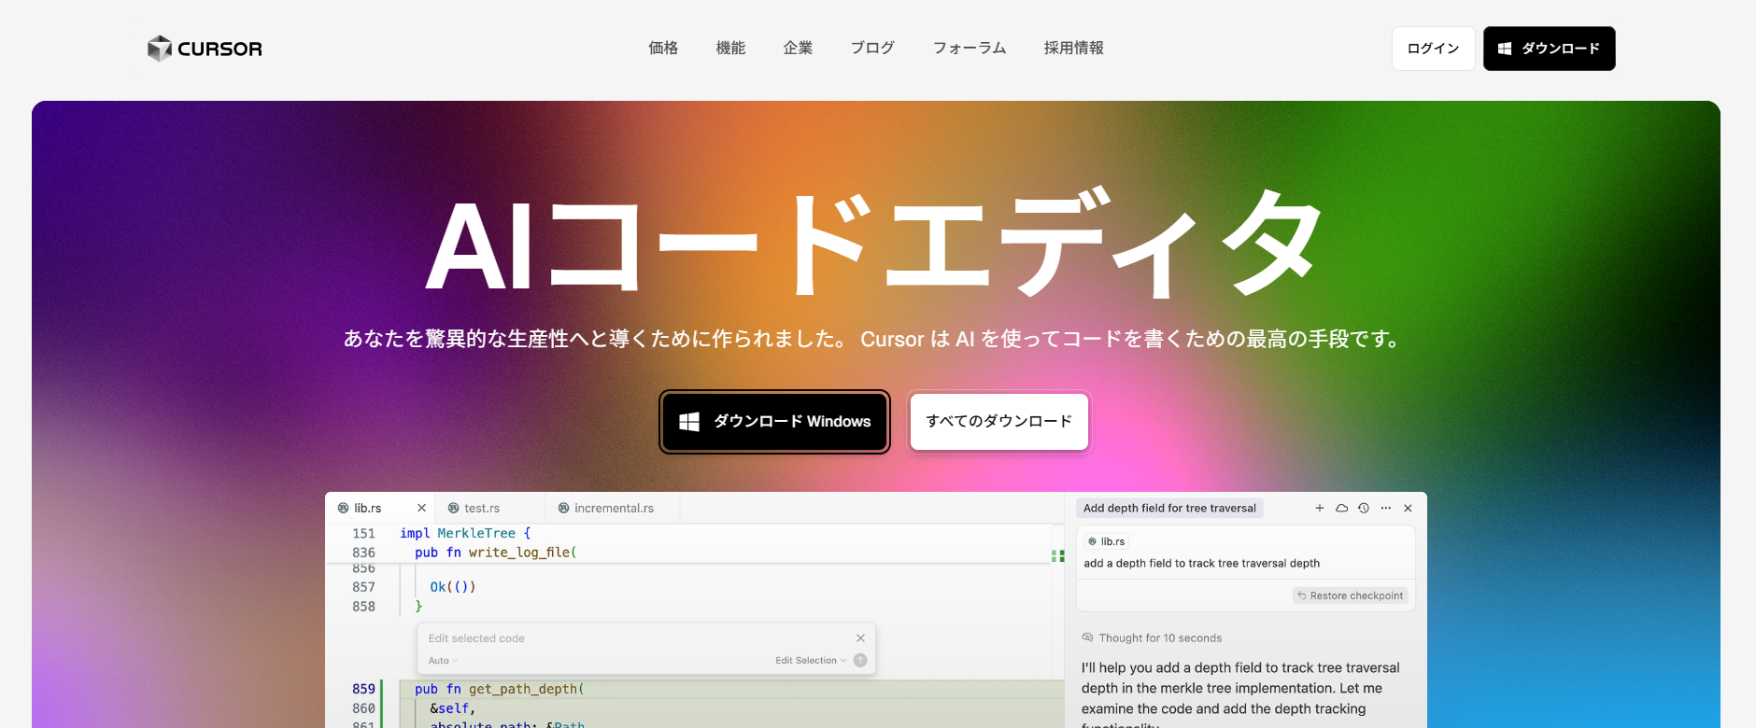Click the ログイン login button

pyautogui.click(x=1434, y=49)
